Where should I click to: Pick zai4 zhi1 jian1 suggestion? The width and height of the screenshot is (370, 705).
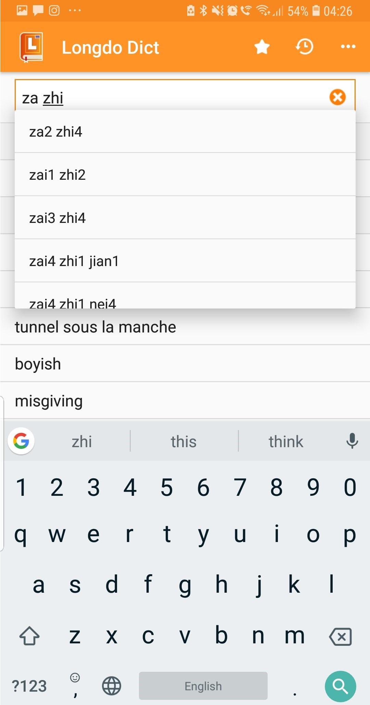185,261
